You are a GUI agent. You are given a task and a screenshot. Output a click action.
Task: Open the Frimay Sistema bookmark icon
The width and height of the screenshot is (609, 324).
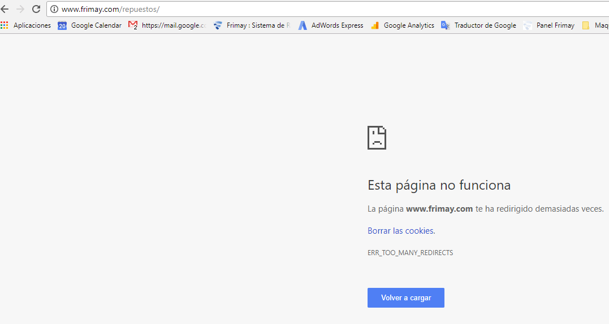(218, 25)
